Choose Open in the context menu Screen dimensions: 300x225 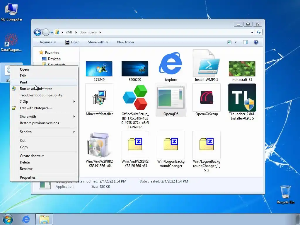(x=44, y=69)
